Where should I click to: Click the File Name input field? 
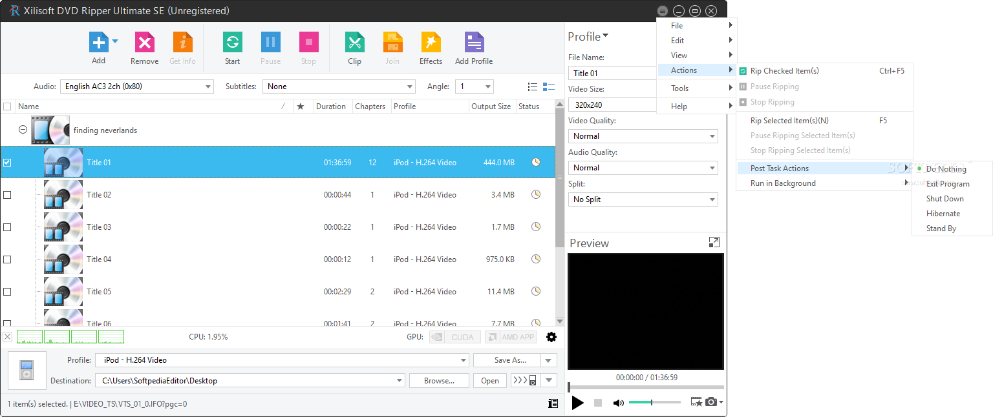pos(613,73)
